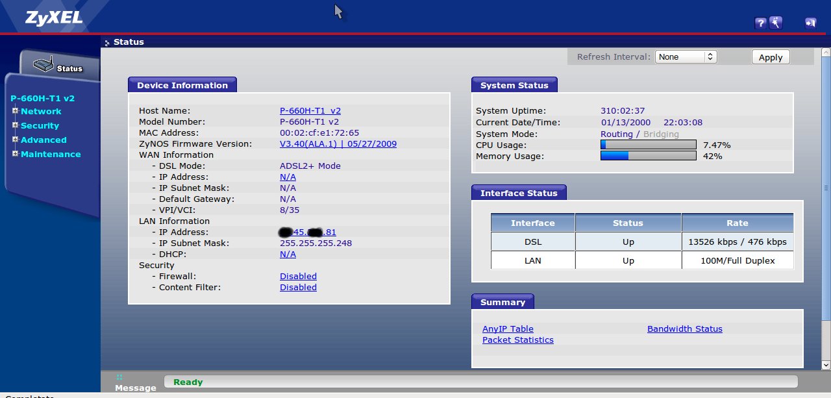Open the AnyIP Table link
The image size is (831, 398).
coord(508,329)
